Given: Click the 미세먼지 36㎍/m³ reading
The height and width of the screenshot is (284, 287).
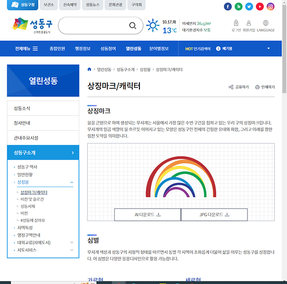Looking at the screenshot, I should 196,24.
